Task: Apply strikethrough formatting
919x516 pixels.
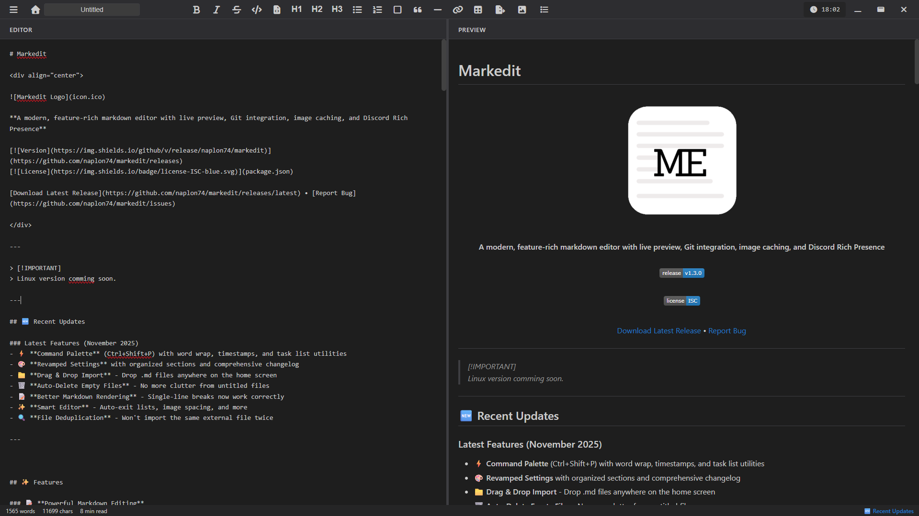Action: [x=237, y=9]
